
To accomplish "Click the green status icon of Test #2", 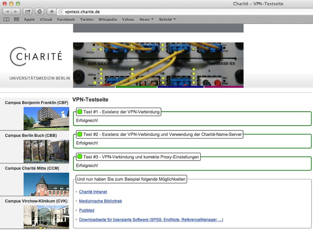I will tap(80, 134).
